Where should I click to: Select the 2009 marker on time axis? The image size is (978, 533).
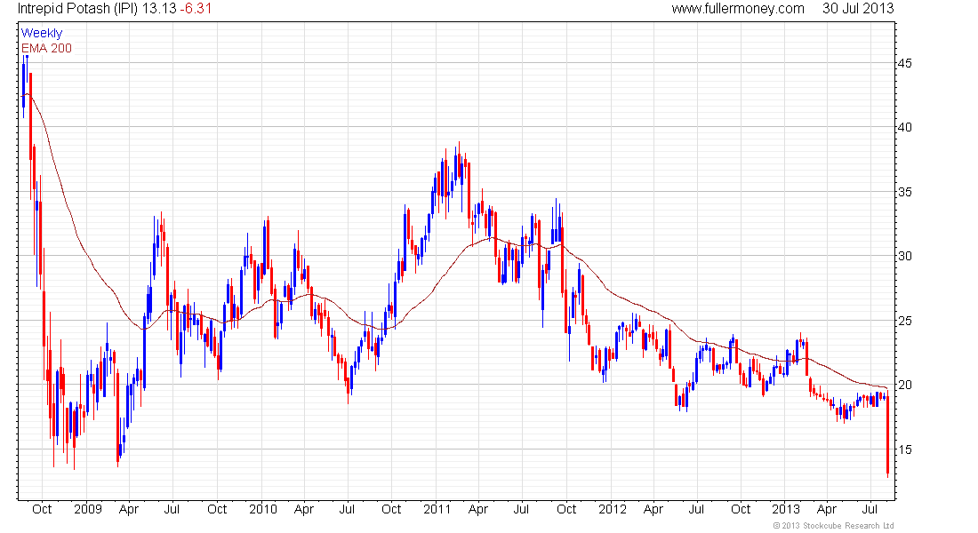point(87,510)
